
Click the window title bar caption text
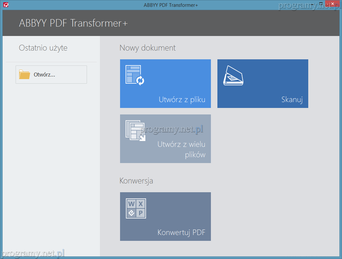(171, 5)
